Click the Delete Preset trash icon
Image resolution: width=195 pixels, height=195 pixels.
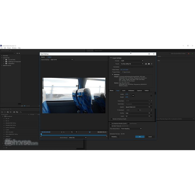pyautogui.click(x=151, y=64)
